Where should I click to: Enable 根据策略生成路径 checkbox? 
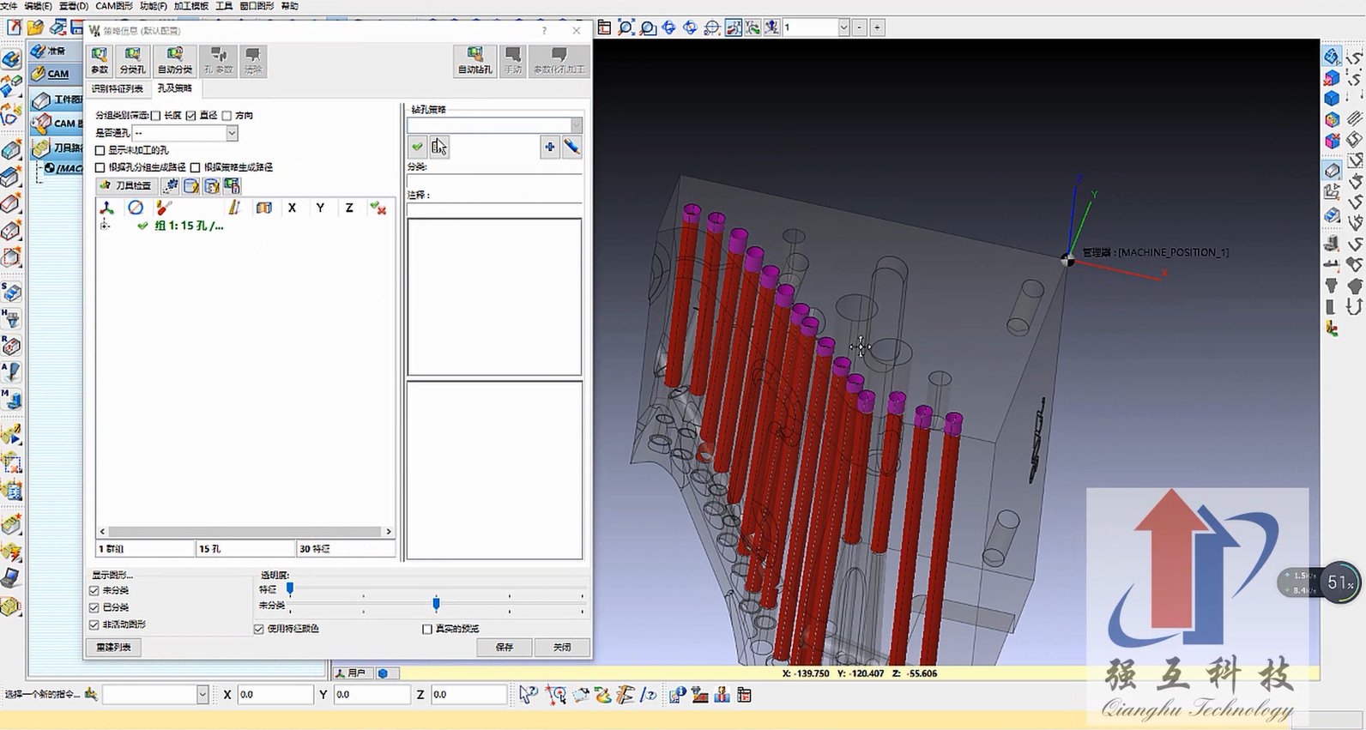coord(196,167)
